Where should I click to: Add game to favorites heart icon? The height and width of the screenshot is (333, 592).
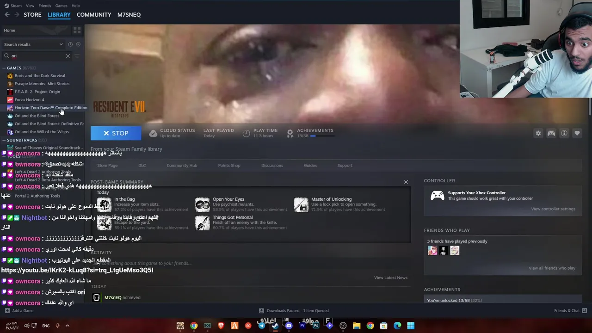[x=577, y=133]
